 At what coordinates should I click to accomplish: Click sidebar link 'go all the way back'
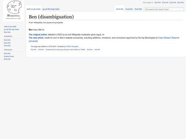point(11,30)
